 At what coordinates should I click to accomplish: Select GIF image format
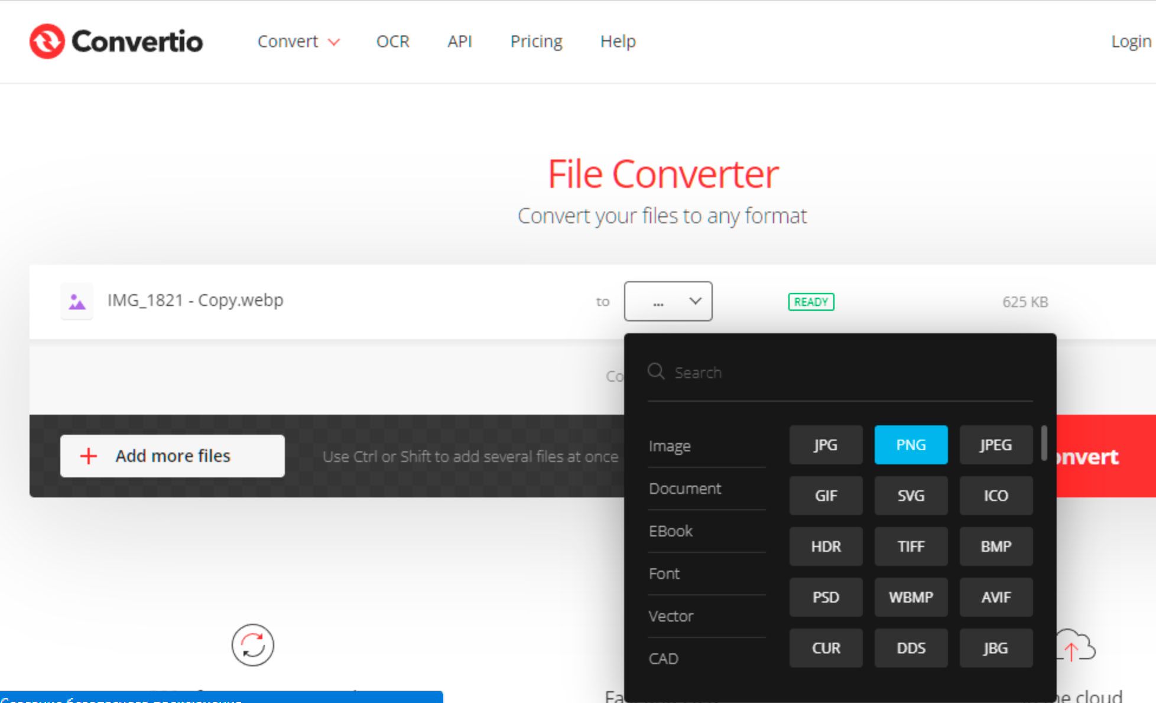point(825,496)
